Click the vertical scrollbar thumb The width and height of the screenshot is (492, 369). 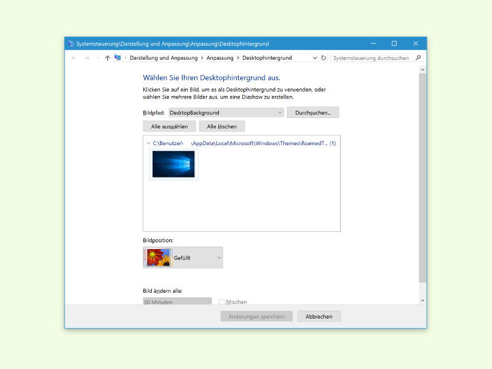click(x=423, y=178)
